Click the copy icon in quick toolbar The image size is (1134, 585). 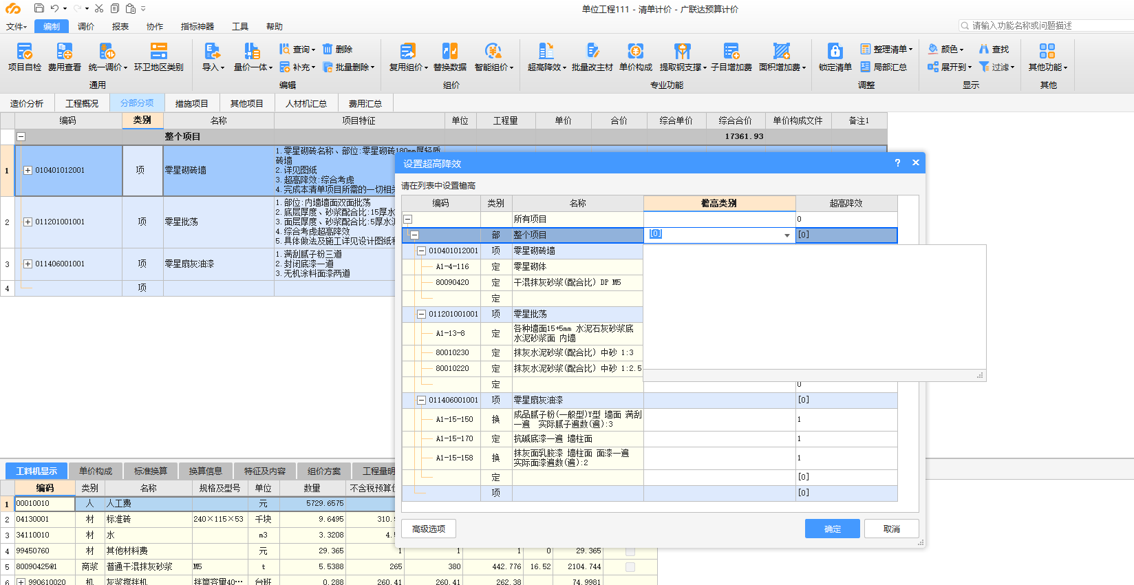click(115, 8)
